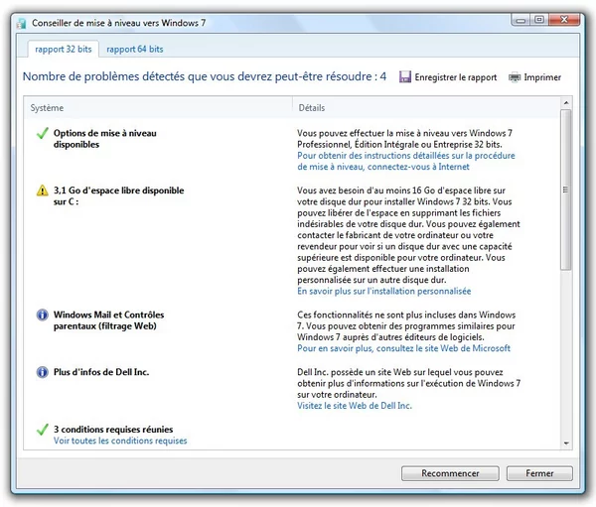Open 'En savoir plus sur l'installation personnalisée' link
This screenshot has height=507, width=596.
pos(383,292)
